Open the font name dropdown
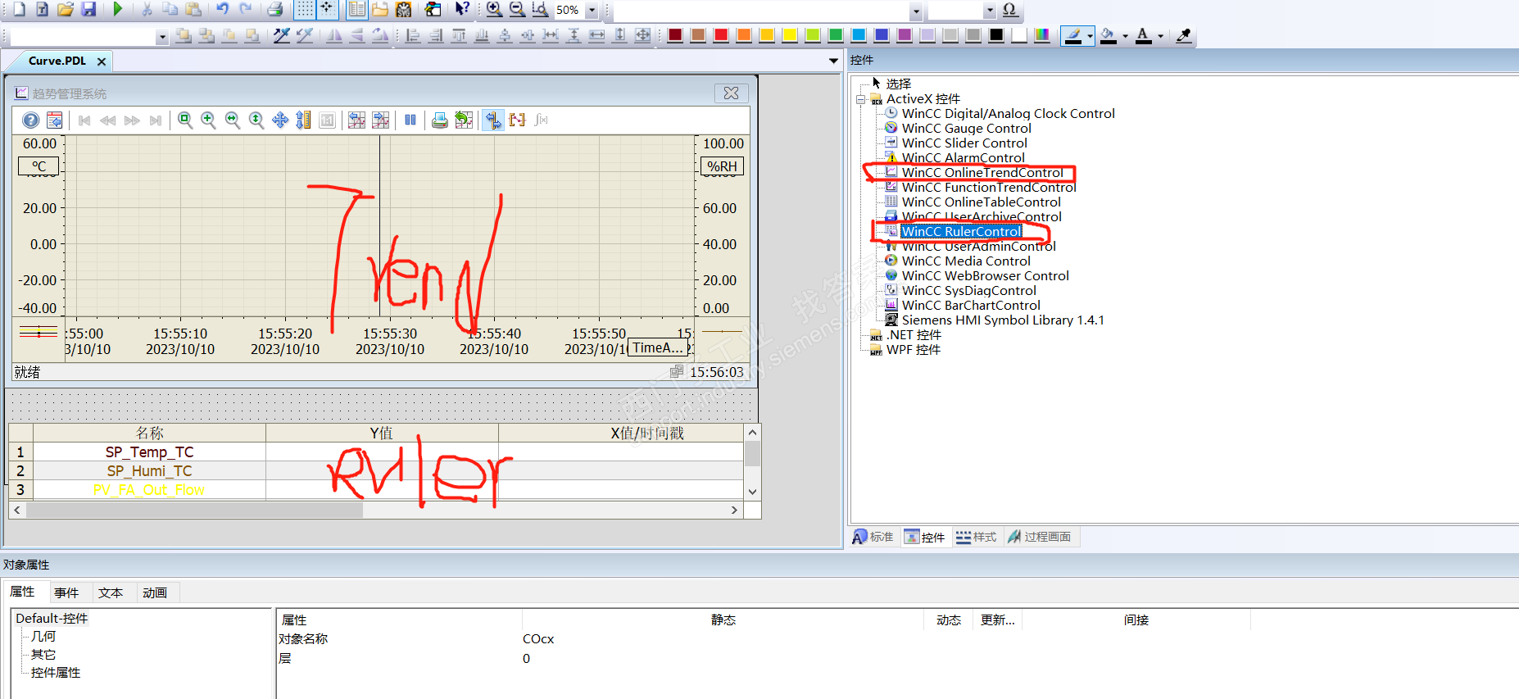This screenshot has width=1519, height=699. (916, 11)
